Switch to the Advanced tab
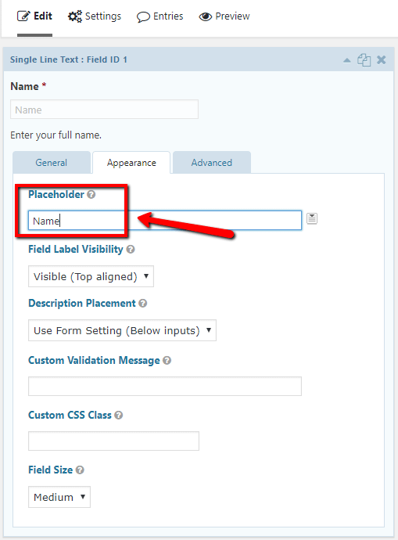This screenshot has height=540, width=398. (212, 163)
